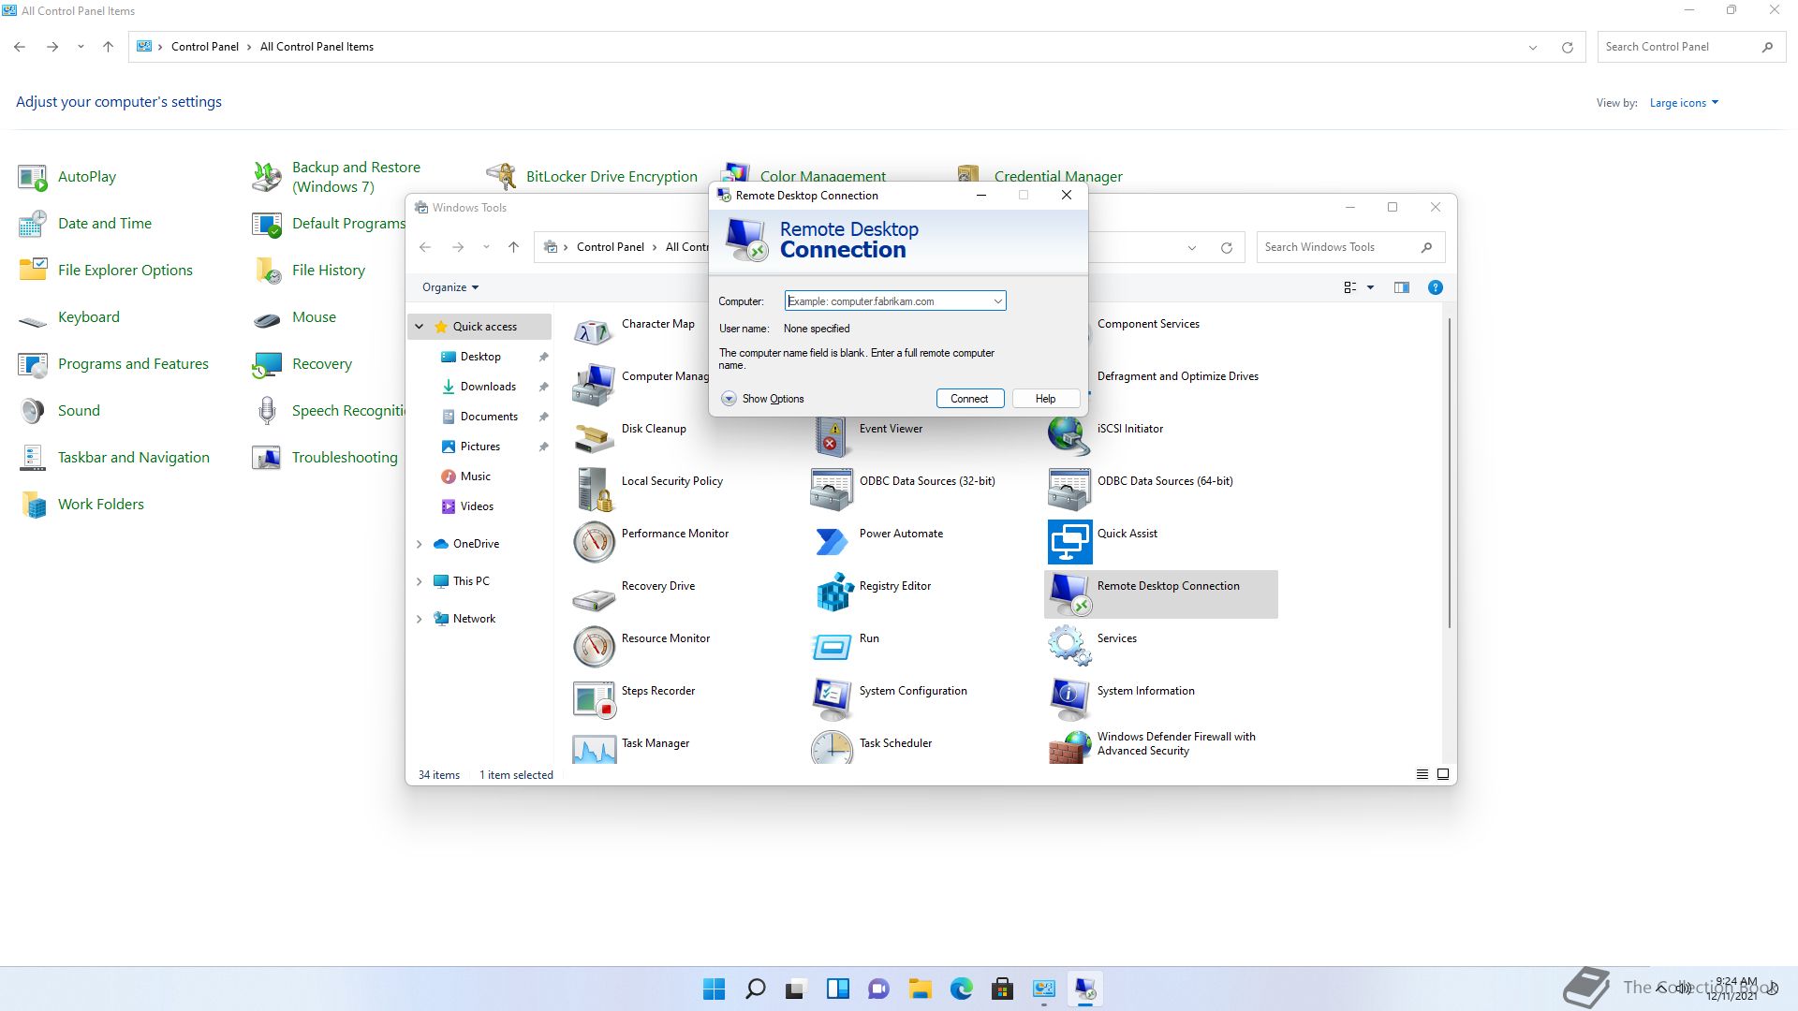Open Windows Defender Firewall with Advanced Security icon

(1069, 747)
